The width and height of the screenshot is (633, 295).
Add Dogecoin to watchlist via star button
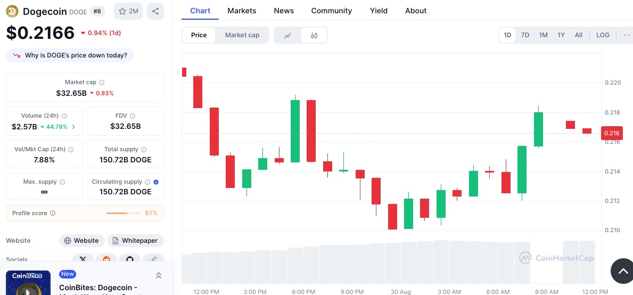128,11
